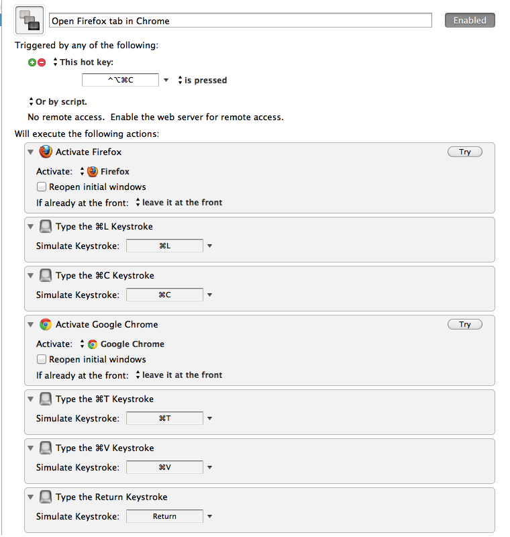Click keyboard icon of ⌘T Keystroke action

click(46, 399)
